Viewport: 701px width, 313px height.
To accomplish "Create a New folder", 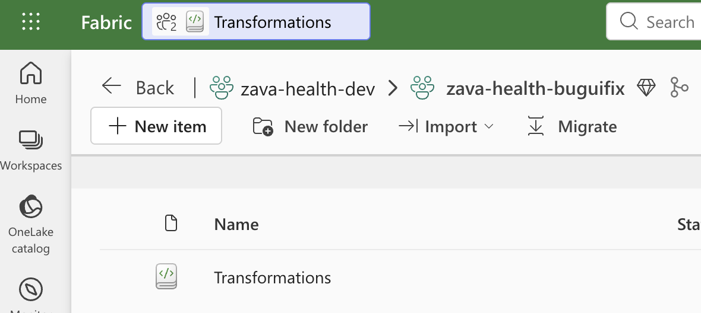I will 310,127.
